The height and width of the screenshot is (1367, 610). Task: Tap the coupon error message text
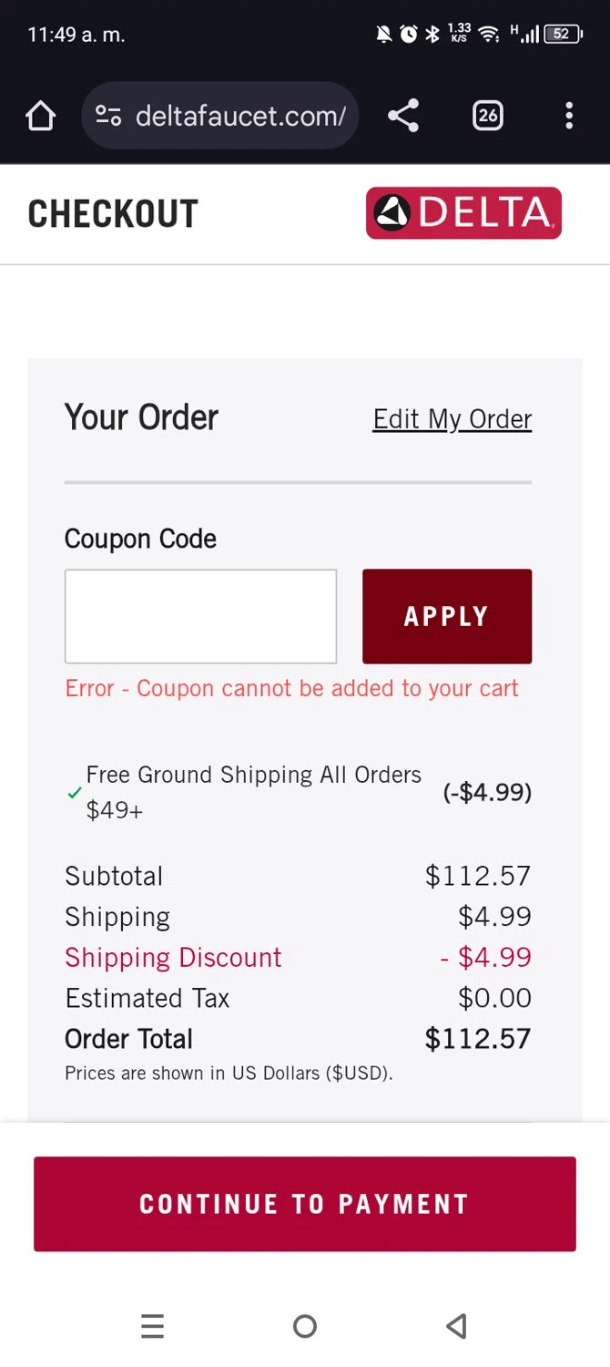pos(291,688)
